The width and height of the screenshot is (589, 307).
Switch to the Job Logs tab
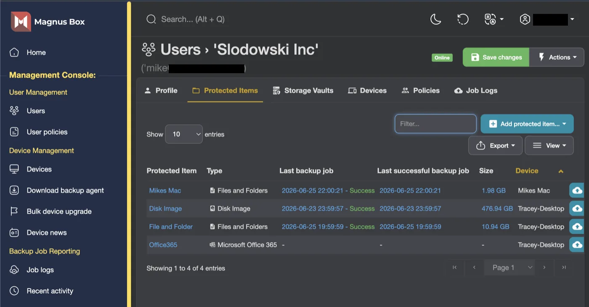coord(476,90)
